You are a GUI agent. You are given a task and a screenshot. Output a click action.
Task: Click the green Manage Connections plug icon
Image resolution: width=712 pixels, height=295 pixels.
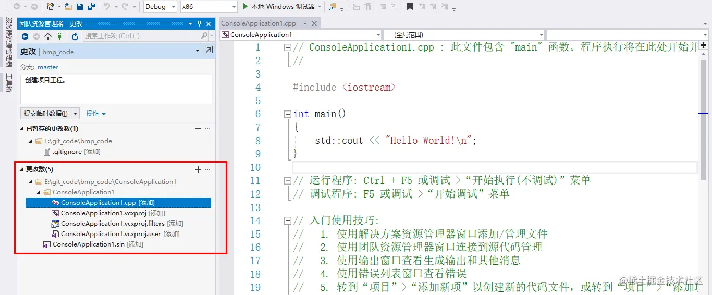coord(60,36)
